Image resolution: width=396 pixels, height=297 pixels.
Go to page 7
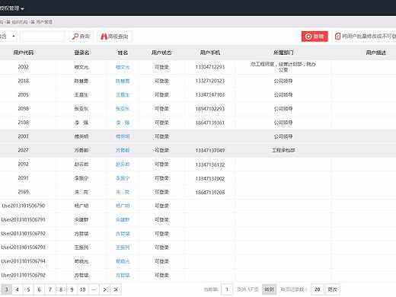tap(50, 289)
